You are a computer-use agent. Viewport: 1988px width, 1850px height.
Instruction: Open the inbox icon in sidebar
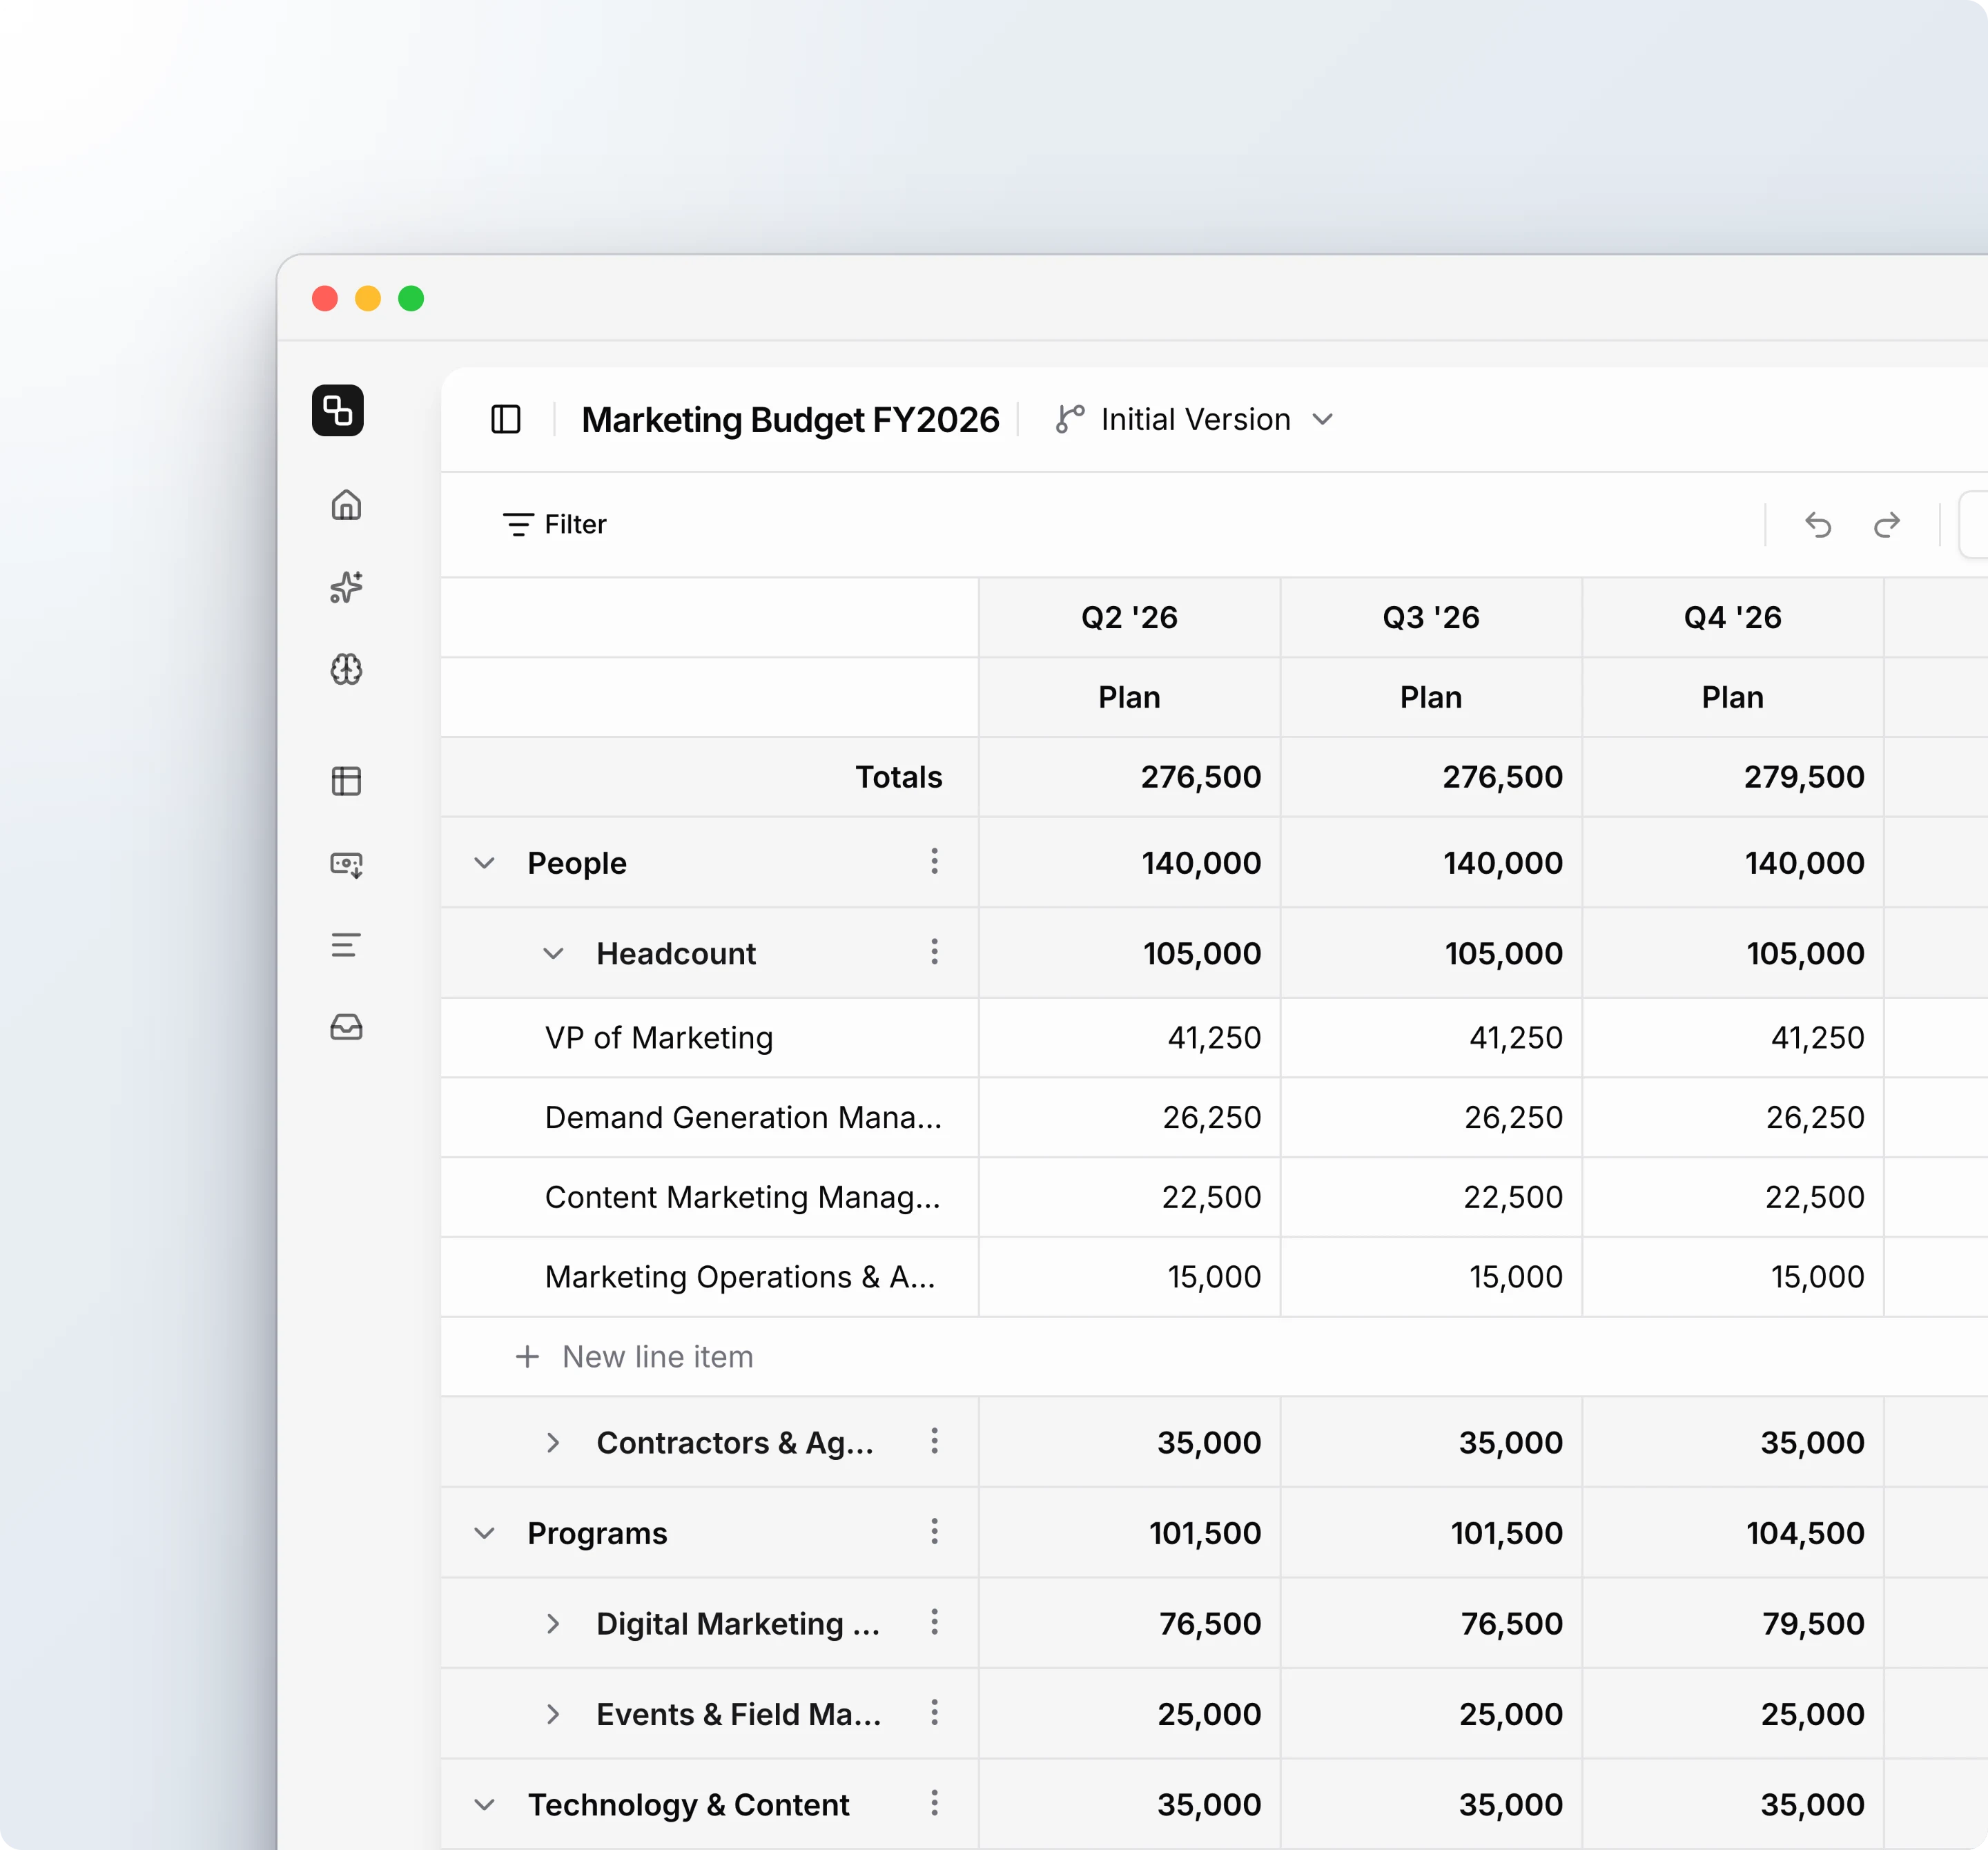[346, 1027]
